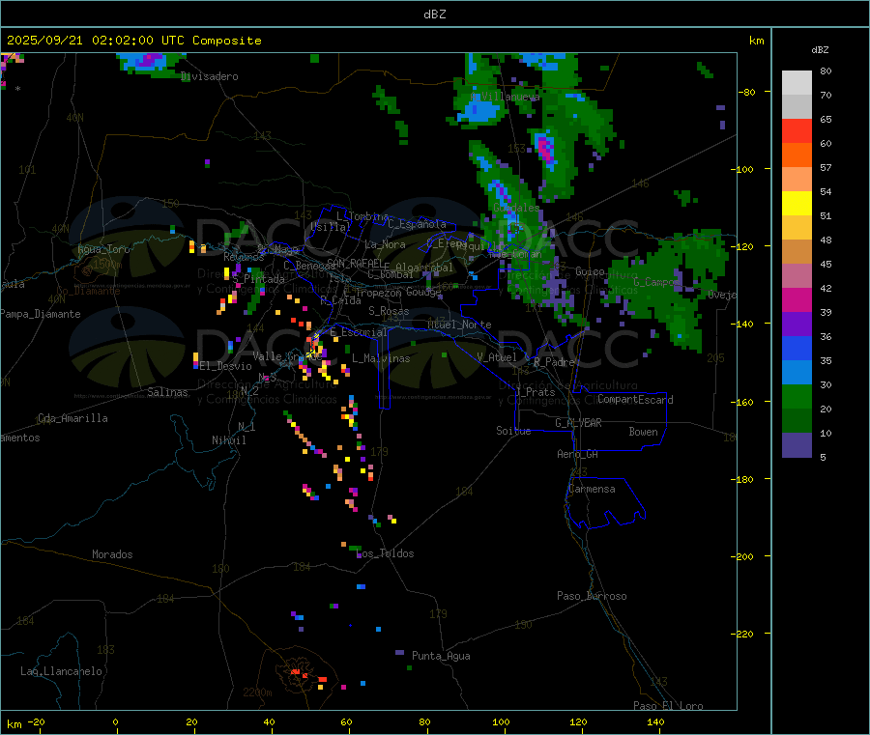Screen dimensions: 870x735
Task: Click the yellow 54 dBZ legend swatch
Action: pyautogui.click(x=797, y=204)
